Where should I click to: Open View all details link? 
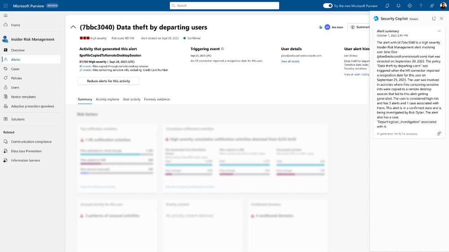tap(290, 61)
